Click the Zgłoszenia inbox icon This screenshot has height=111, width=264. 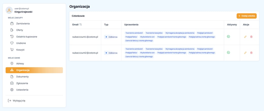[x=12, y=83]
